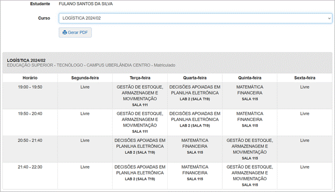Click Livre in Segunda-feira at 20:50
Screen dimensions: 335x192
[x=85, y=141]
